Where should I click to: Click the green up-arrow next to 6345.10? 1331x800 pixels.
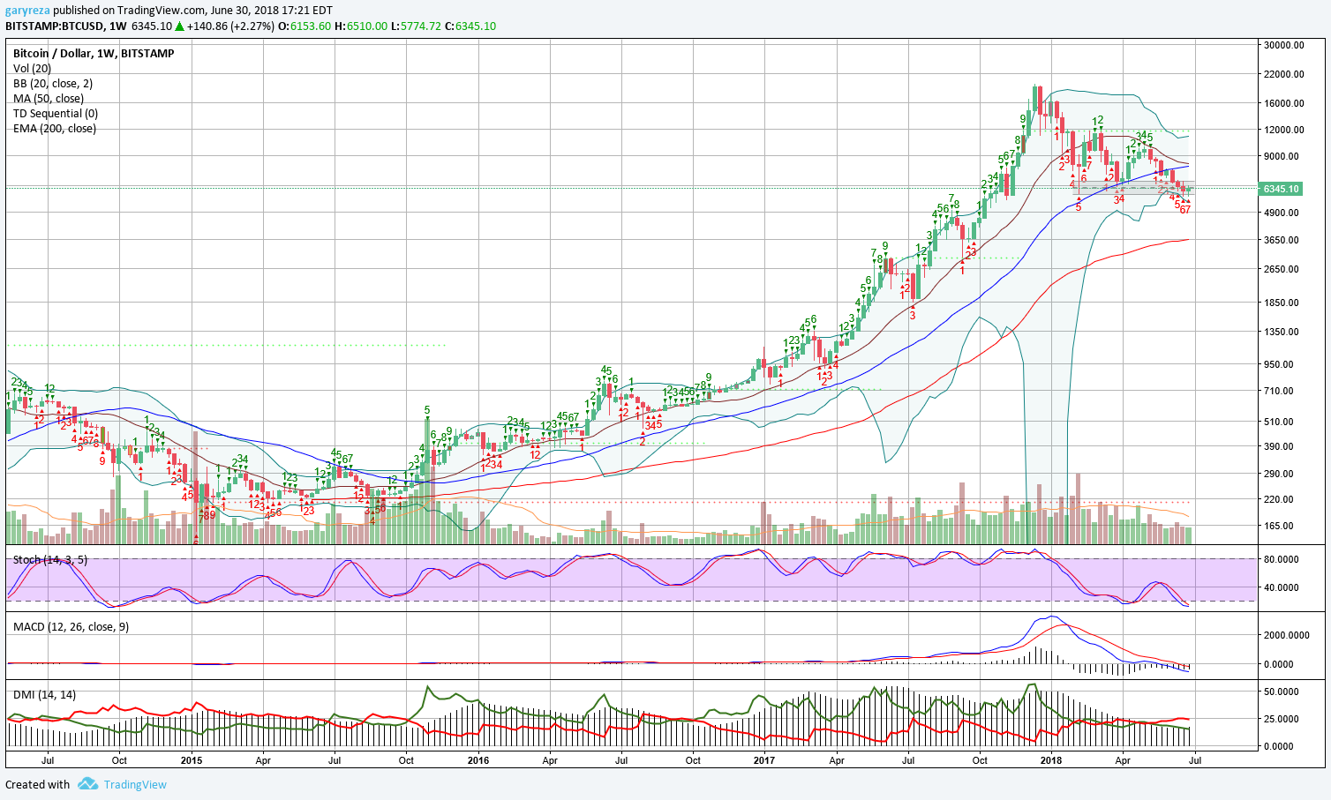179,26
